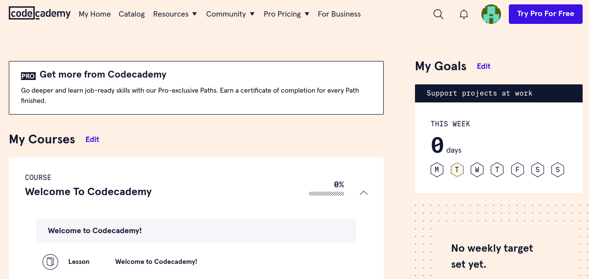This screenshot has width=589, height=279.
Task: Select the Friday hexagon day marker
Action: click(x=517, y=170)
